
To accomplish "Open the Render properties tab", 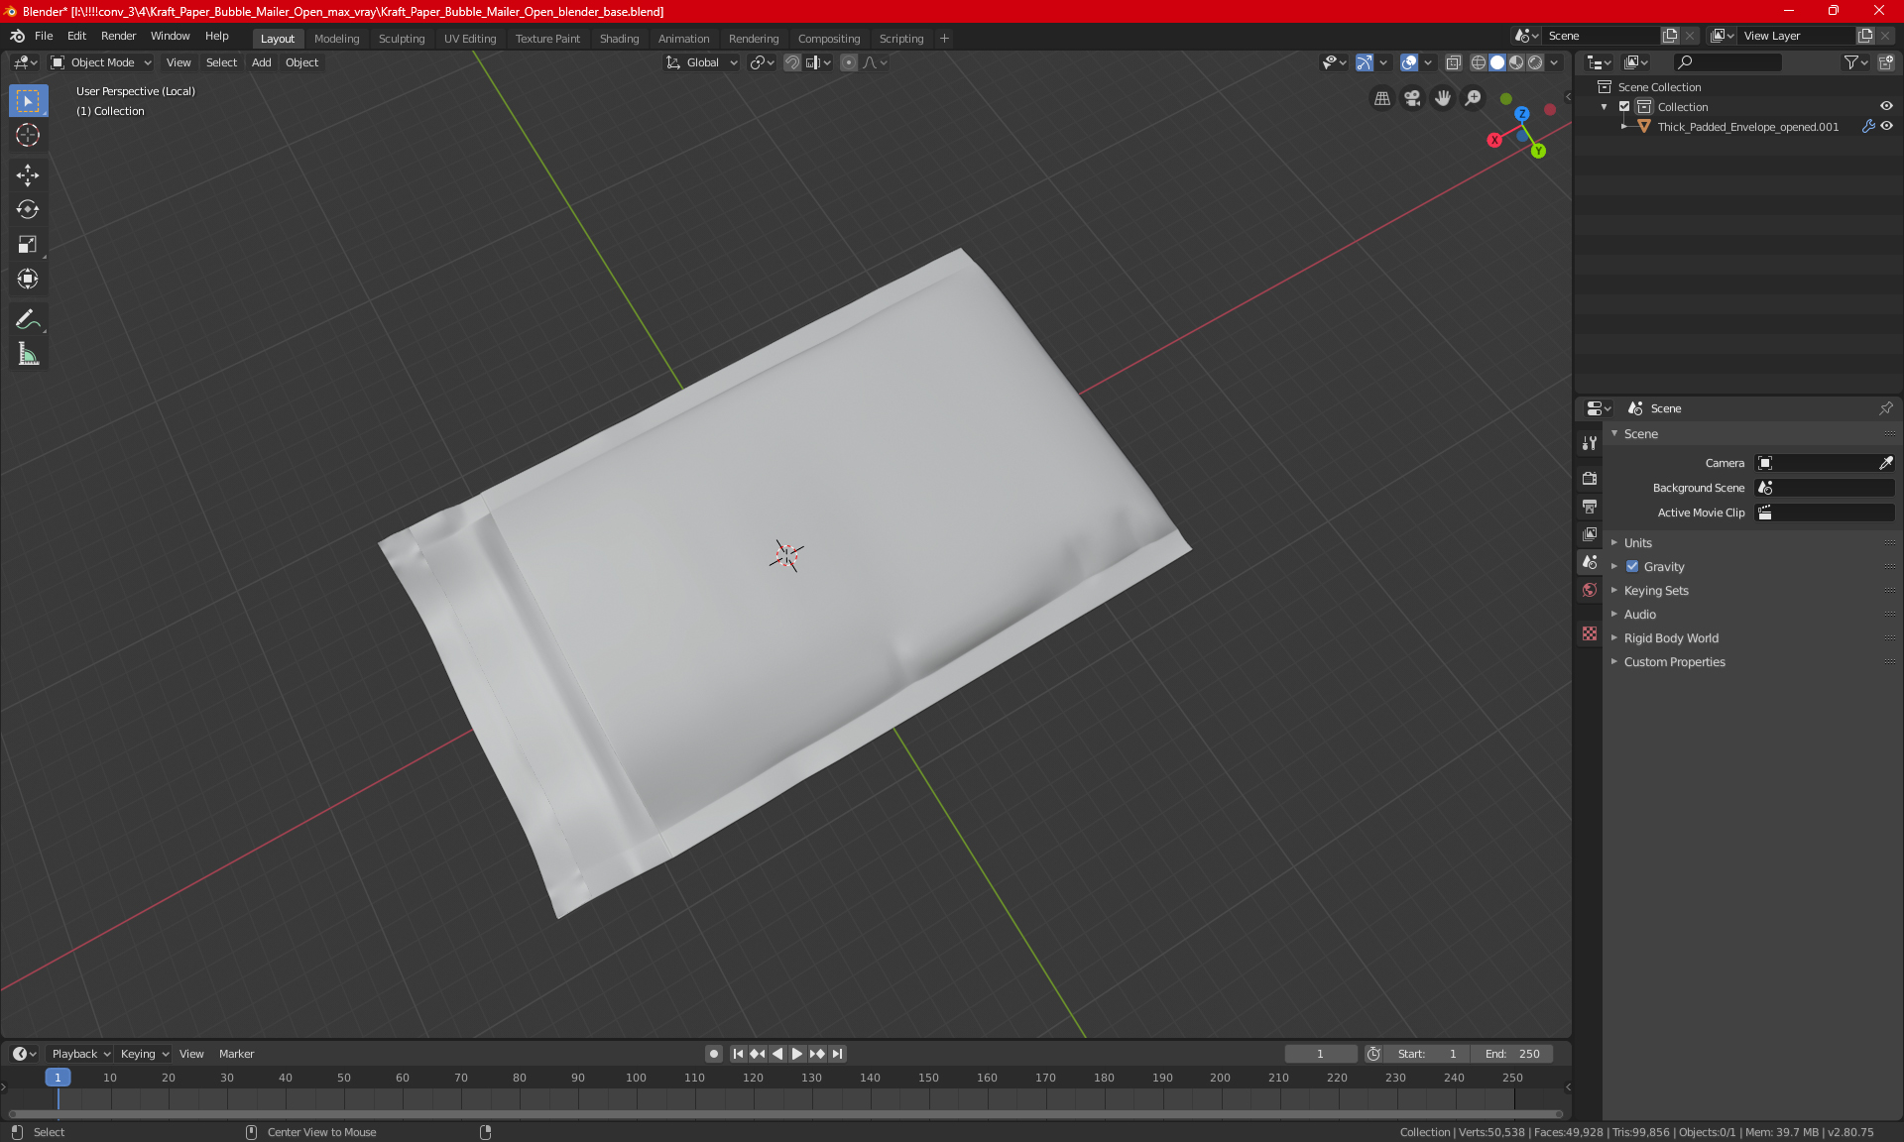I will pyautogui.click(x=1590, y=478).
